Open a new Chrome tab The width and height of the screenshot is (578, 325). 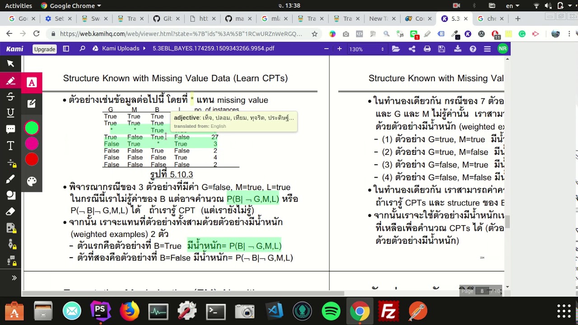[517, 19]
